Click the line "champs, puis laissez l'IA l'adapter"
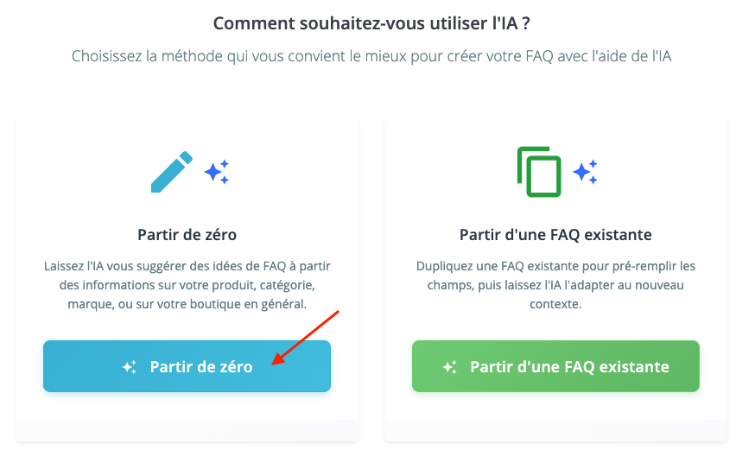This screenshot has height=450, width=736. point(555,285)
